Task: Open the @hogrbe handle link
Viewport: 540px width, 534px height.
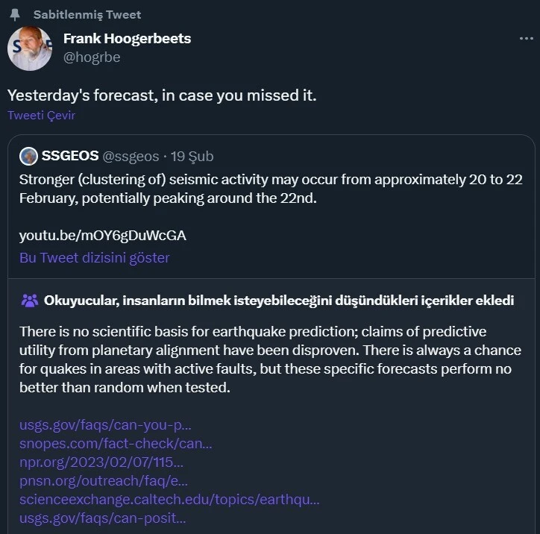Action: [x=92, y=57]
